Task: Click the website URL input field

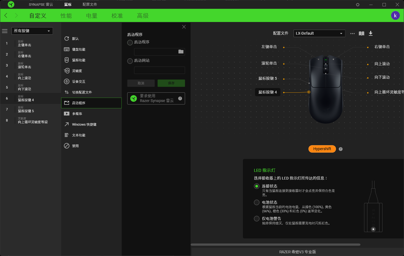Action: click(159, 70)
